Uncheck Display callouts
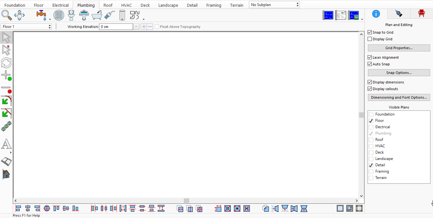433x218 pixels. [370, 89]
